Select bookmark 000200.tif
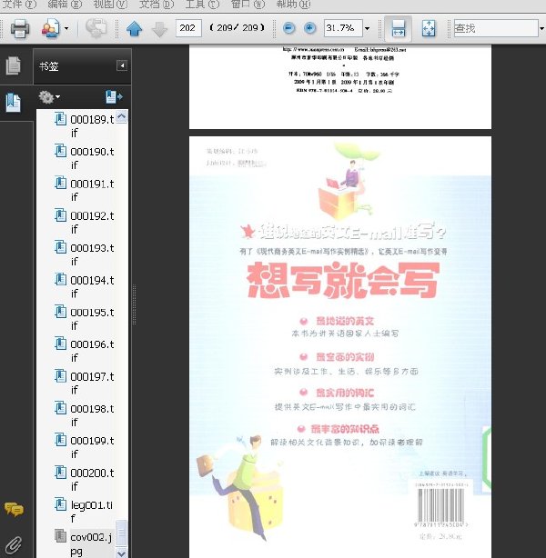This screenshot has width=546, height=558. [92, 479]
